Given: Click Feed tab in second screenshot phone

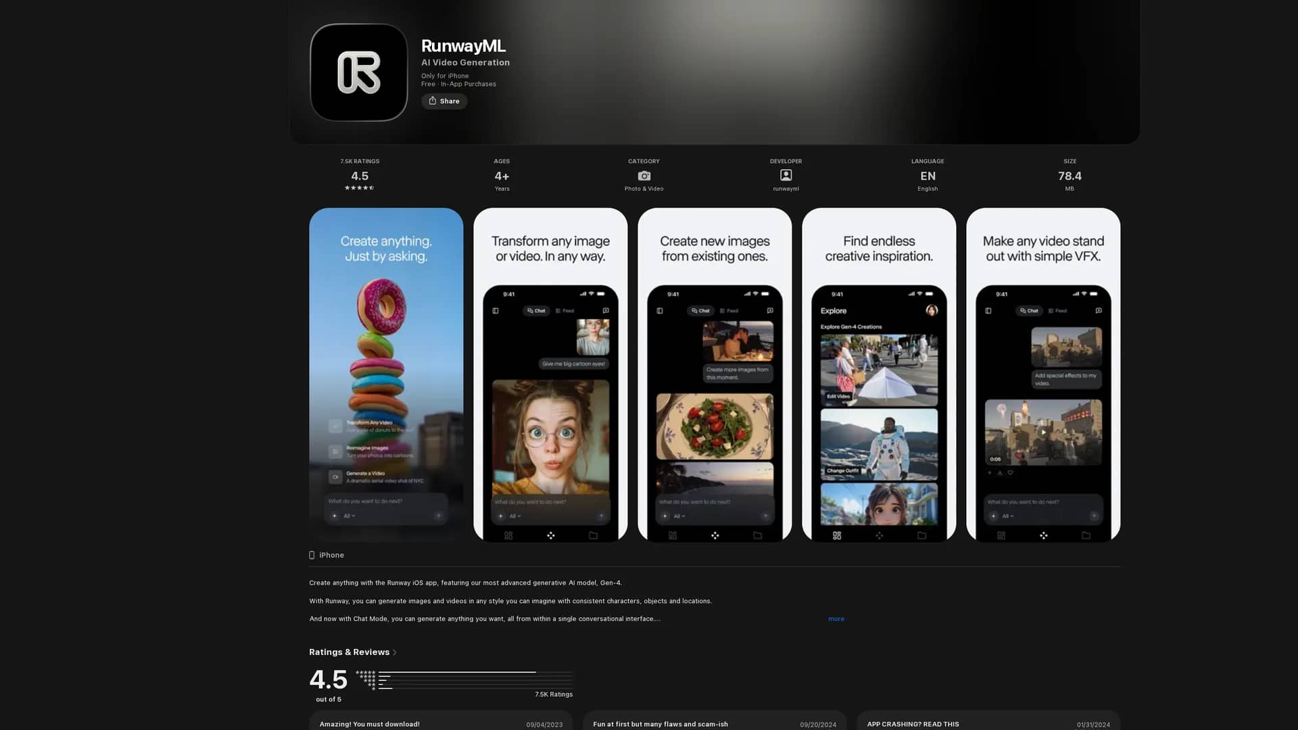Looking at the screenshot, I should pos(564,311).
